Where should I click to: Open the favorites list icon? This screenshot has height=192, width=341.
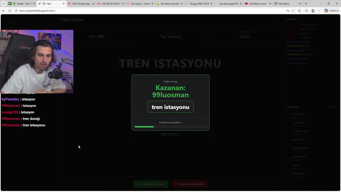pyautogui.click(x=306, y=11)
